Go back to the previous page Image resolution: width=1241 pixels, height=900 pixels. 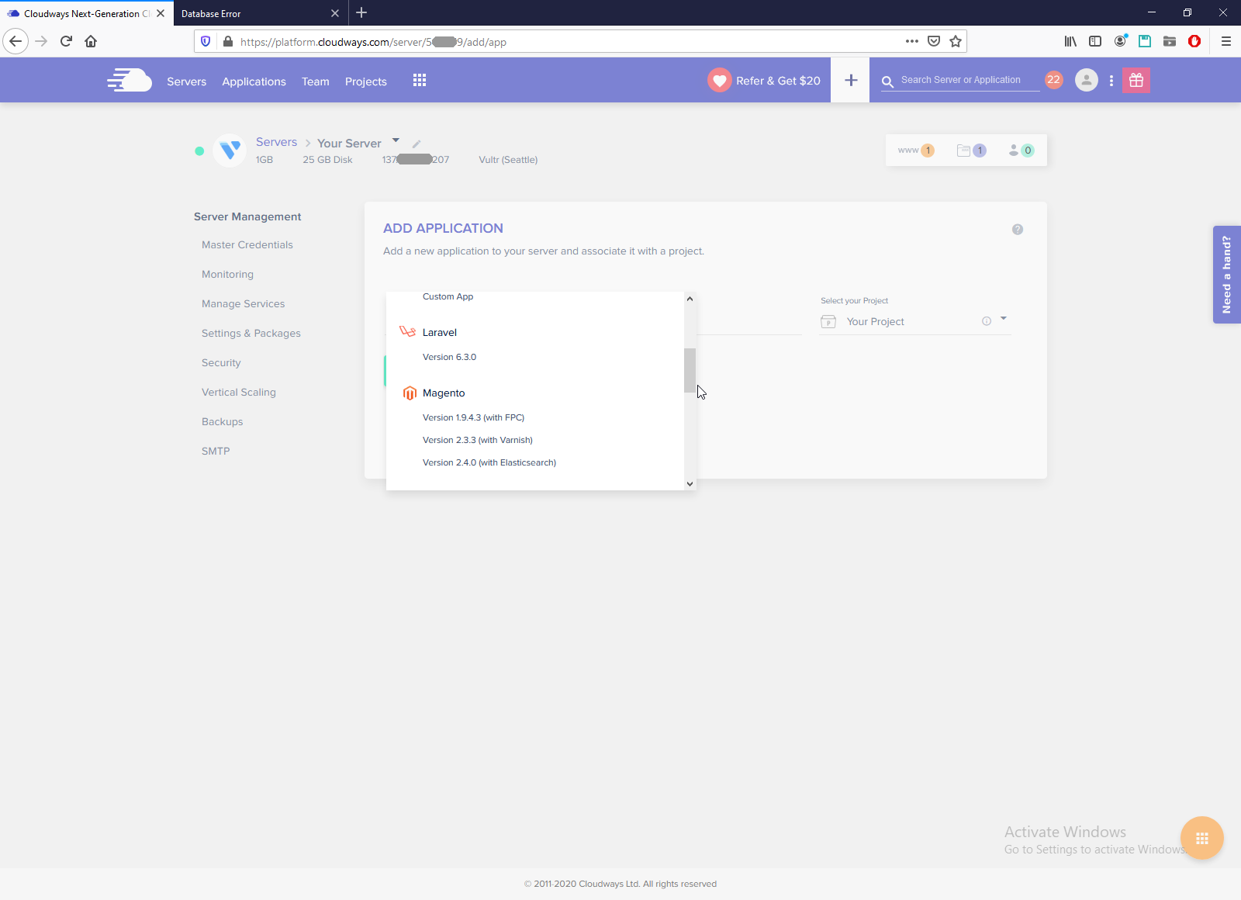pyautogui.click(x=16, y=42)
